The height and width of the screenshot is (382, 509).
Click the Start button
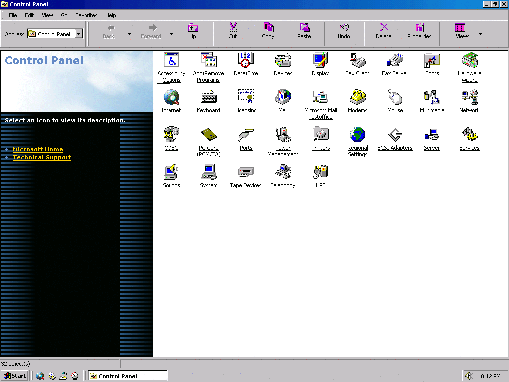(14, 376)
